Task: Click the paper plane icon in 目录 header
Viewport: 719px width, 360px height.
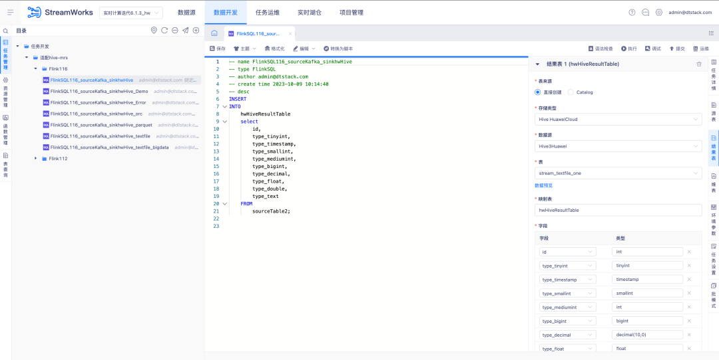Action: point(185,30)
